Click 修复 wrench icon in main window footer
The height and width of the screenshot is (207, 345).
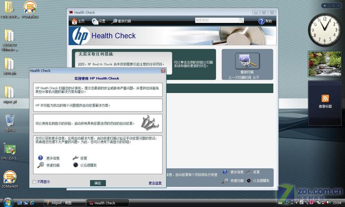click(x=248, y=172)
